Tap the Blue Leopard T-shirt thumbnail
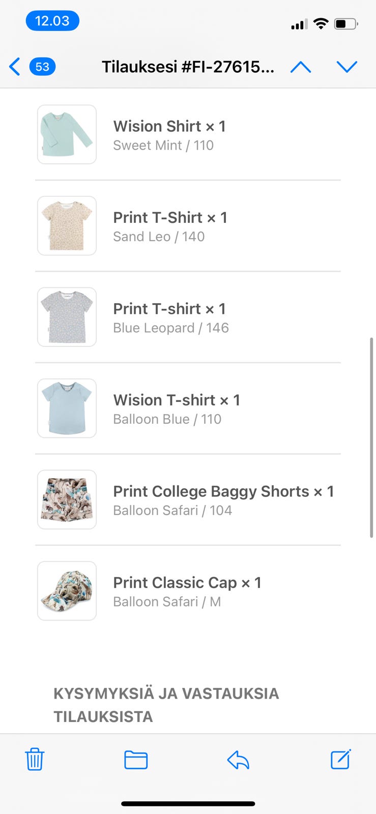Viewport: 376px width, 814px height. 67,317
